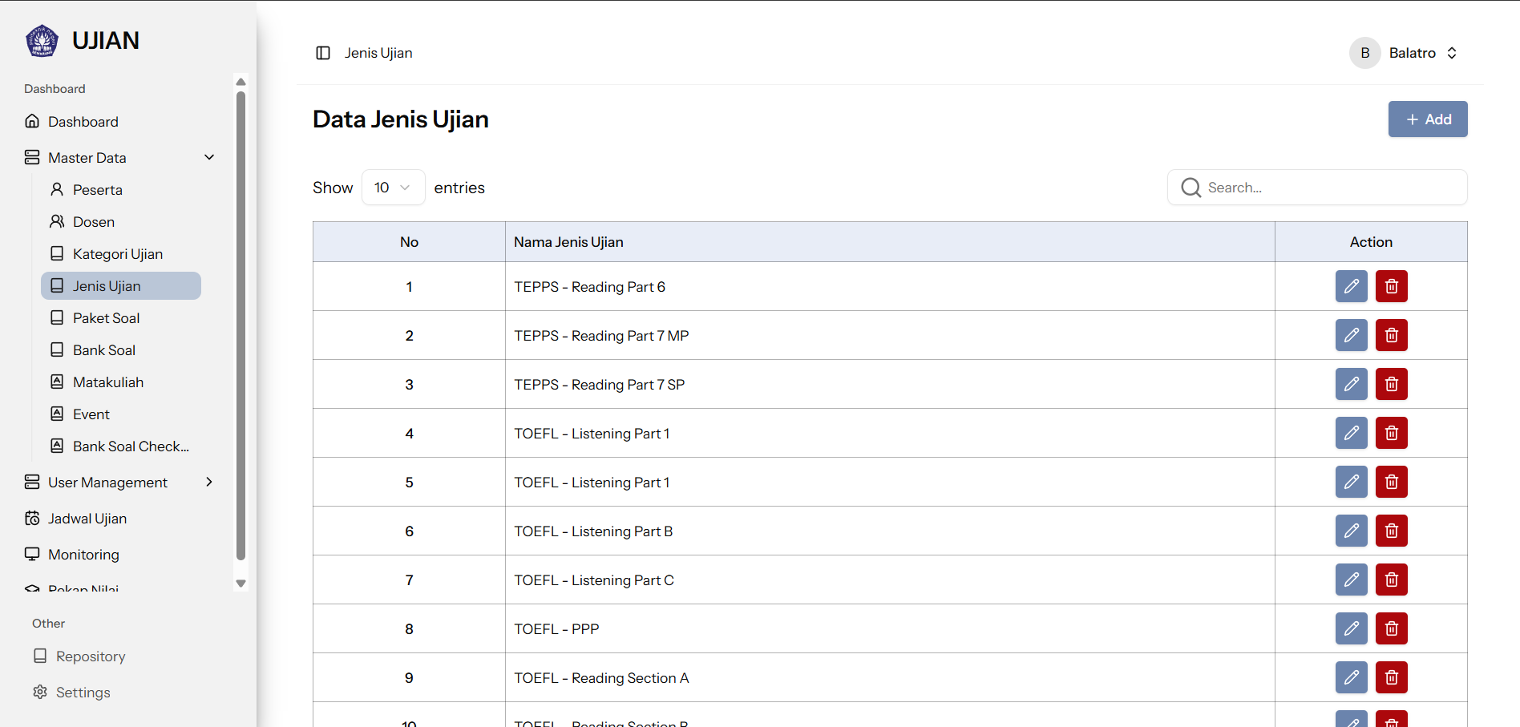
Task: Go to Bank Soal page
Action: pos(103,350)
